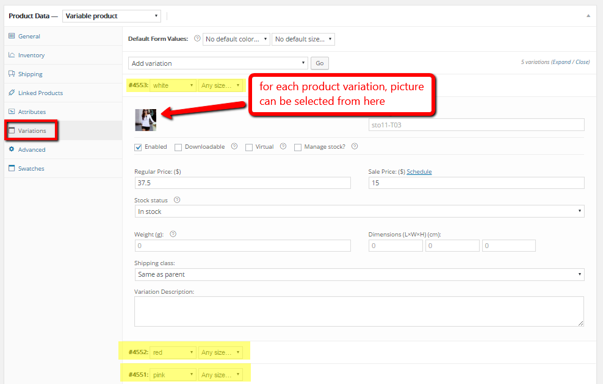Screen dimensions: 603x384
Task: Open Any size dropdown for variation #4553
Action: [x=220, y=85]
